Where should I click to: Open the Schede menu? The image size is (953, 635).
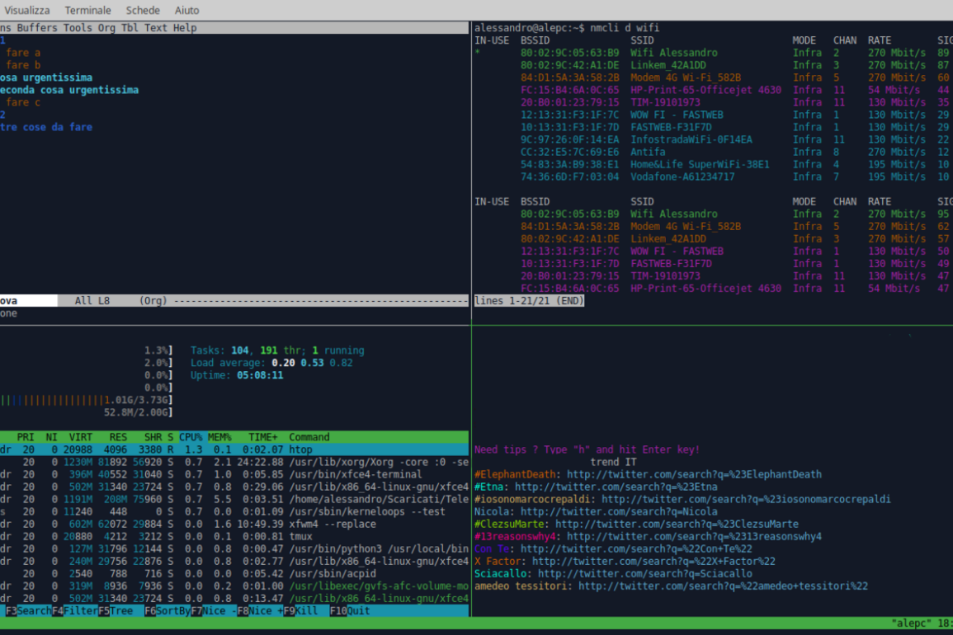pyautogui.click(x=143, y=11)
